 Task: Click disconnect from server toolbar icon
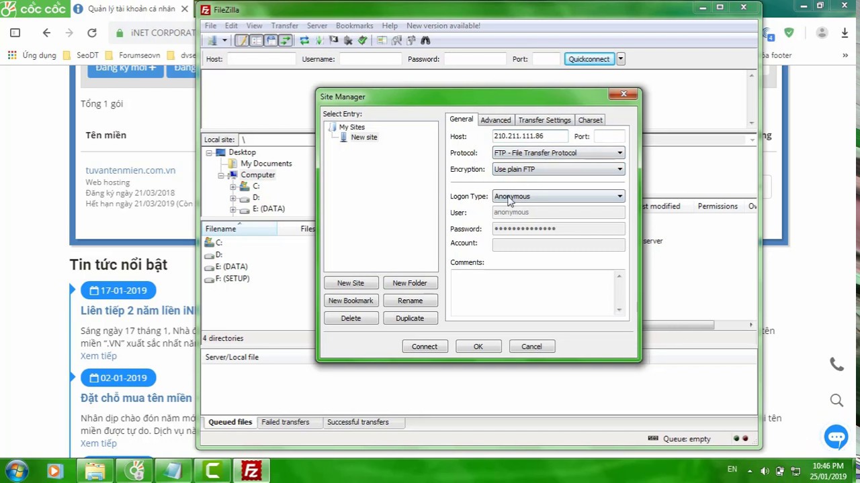[x=348, y=41]
